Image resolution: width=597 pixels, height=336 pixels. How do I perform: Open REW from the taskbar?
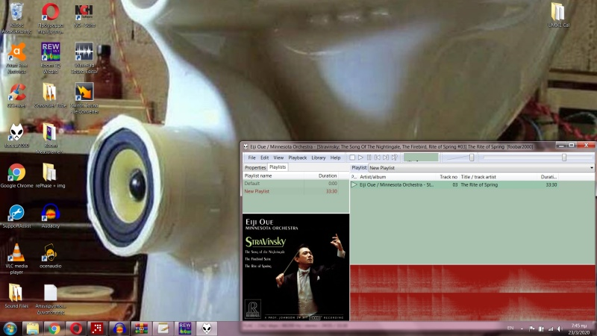click(x=184, y=329)
